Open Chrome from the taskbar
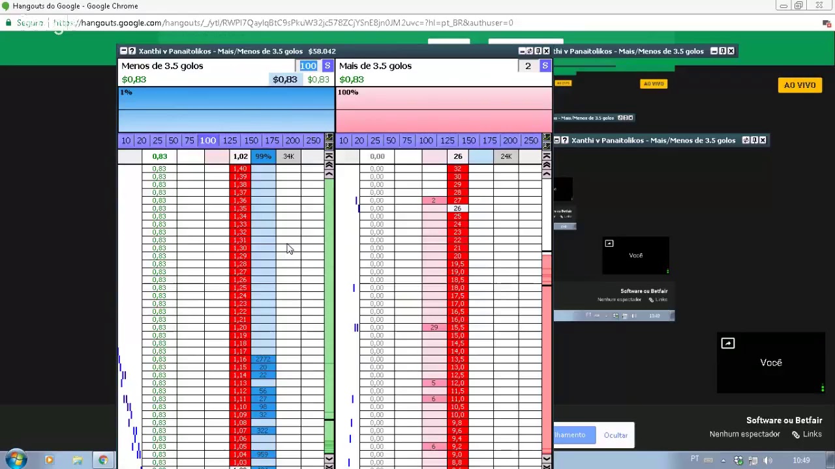 (103, 461)
